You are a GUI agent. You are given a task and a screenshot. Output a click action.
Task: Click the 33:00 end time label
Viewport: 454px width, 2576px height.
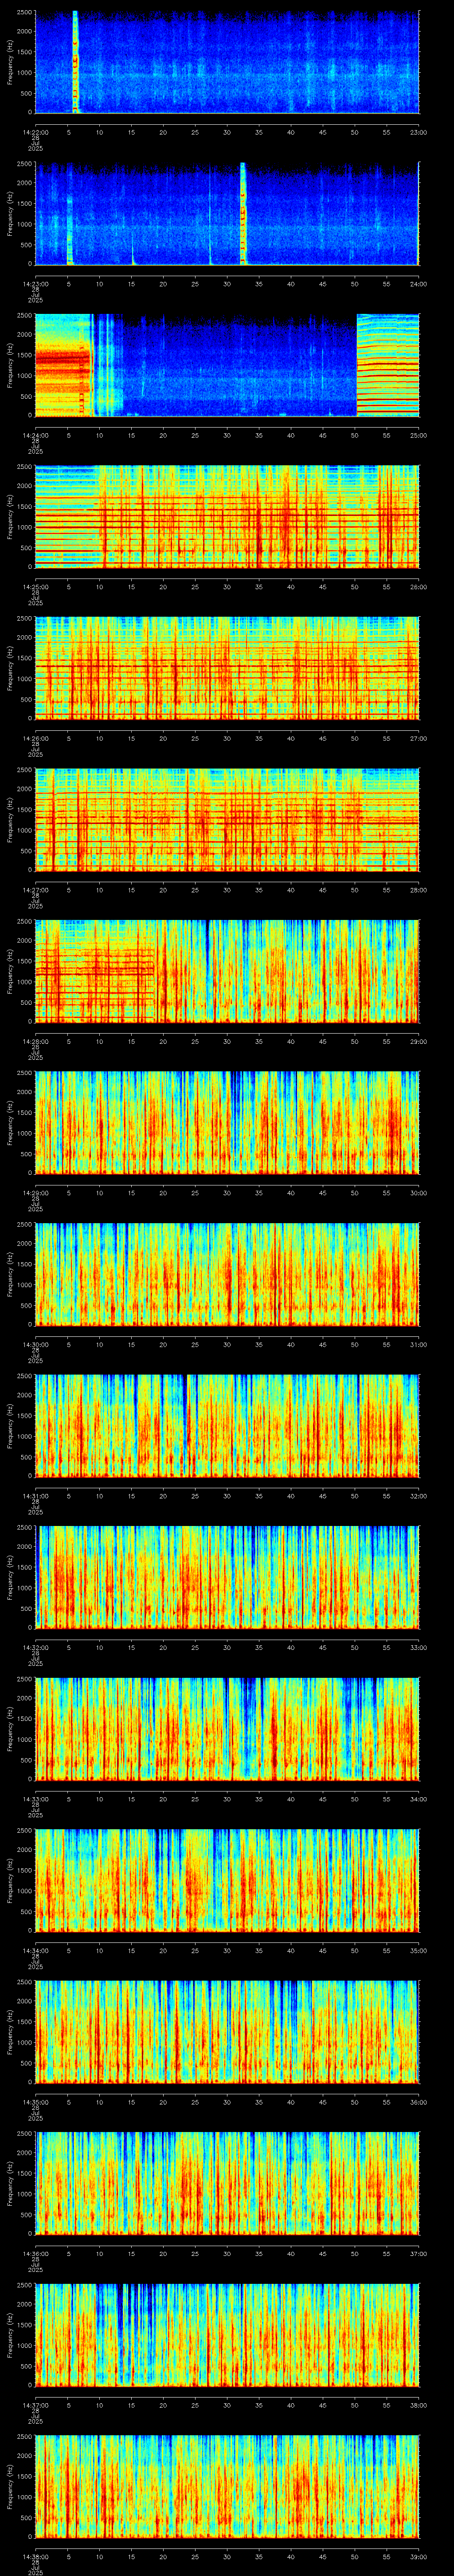[418, 1647]
